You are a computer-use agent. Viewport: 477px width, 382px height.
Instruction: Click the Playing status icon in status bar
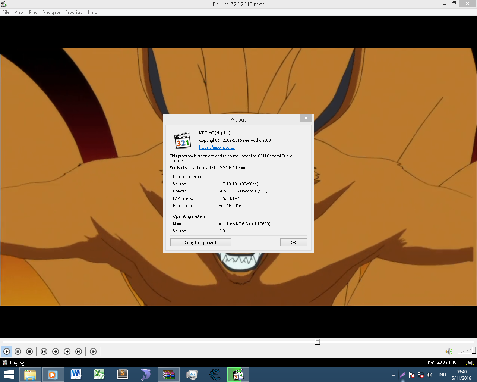(x=5, y=363)
